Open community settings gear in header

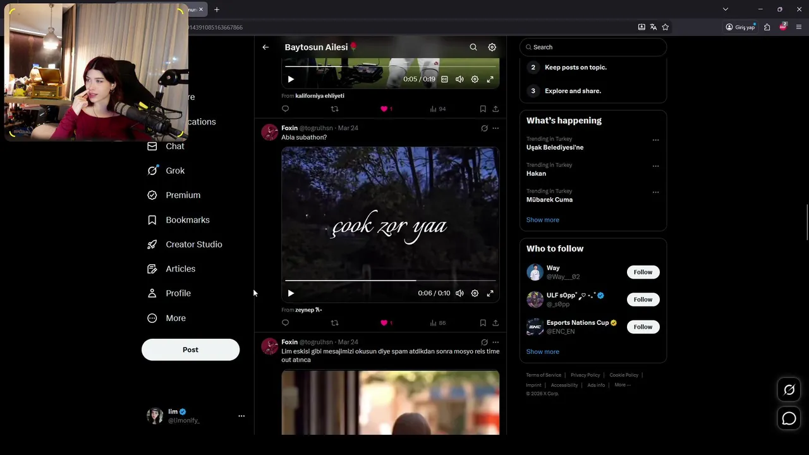tap(492, 47)
